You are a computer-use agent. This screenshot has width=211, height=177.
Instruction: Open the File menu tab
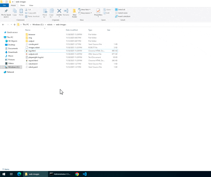point(4,5)
